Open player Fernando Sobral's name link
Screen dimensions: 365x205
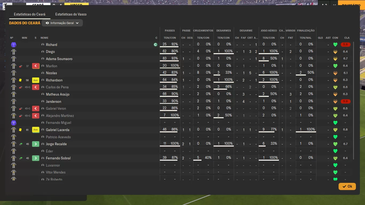58,158
